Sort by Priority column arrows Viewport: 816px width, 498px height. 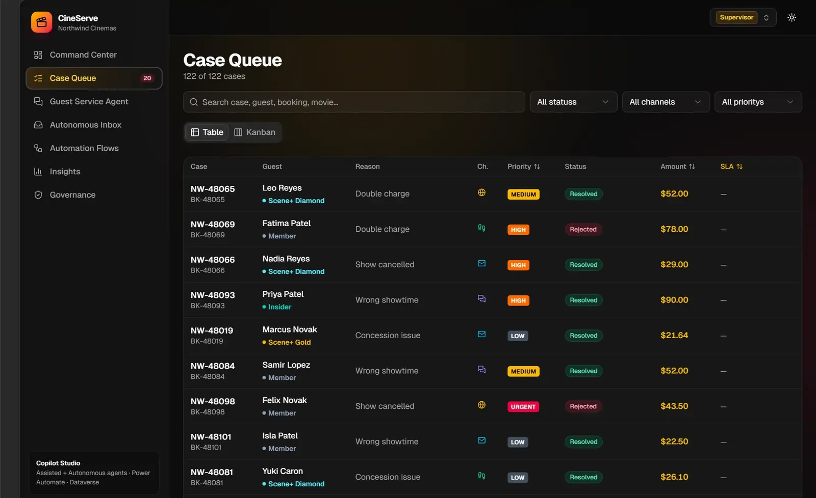pos(537,167)
